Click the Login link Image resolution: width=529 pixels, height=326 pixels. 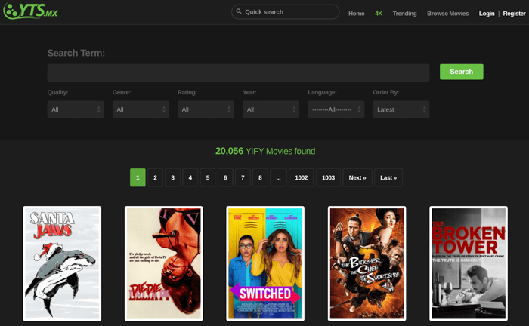(487, 14)
